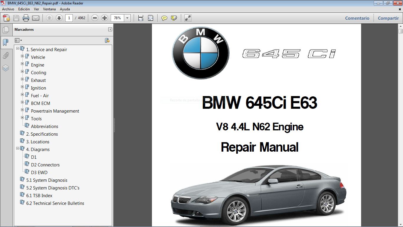Click the 78% zoom value field
This screenshot has width=403, height=227.
(117, 18)
